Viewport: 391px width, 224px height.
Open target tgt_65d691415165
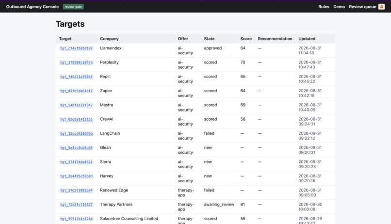76,119
